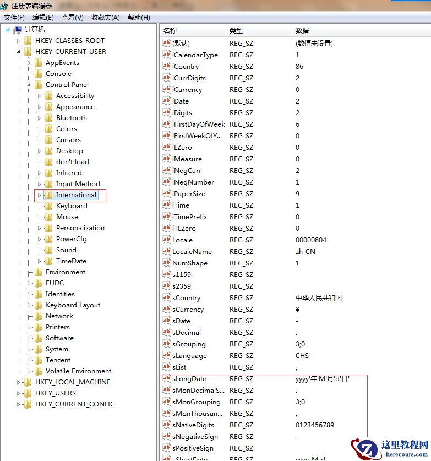
Task: Click the 00000804 data cell
Action: 311,240
